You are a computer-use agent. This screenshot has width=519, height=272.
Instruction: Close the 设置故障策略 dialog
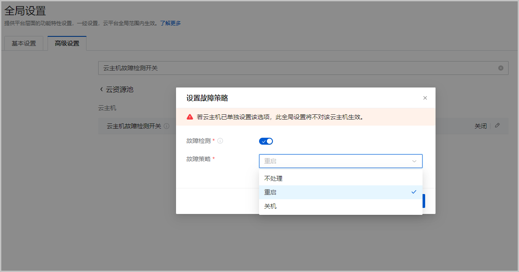point(425,98)
